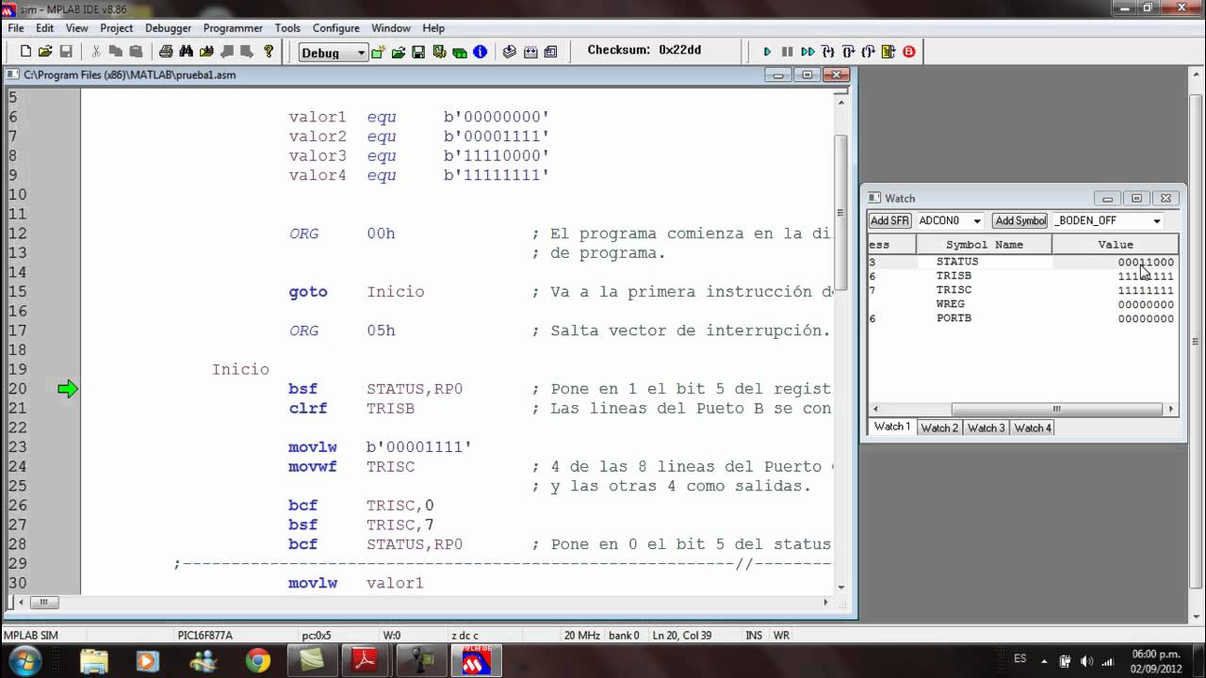Click the blue information icon
This screenshot has width=1206, height=678.
coord(481,53)
